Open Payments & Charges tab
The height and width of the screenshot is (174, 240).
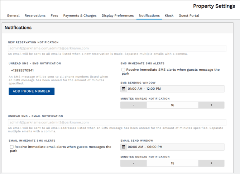click(x=80, y=16)
